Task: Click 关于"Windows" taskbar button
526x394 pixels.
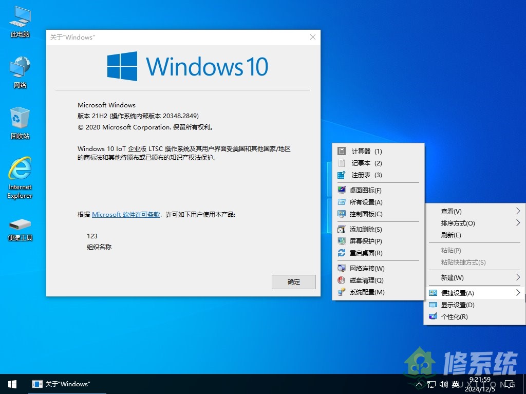Action: pyautogui.click(x=67, y=384)
